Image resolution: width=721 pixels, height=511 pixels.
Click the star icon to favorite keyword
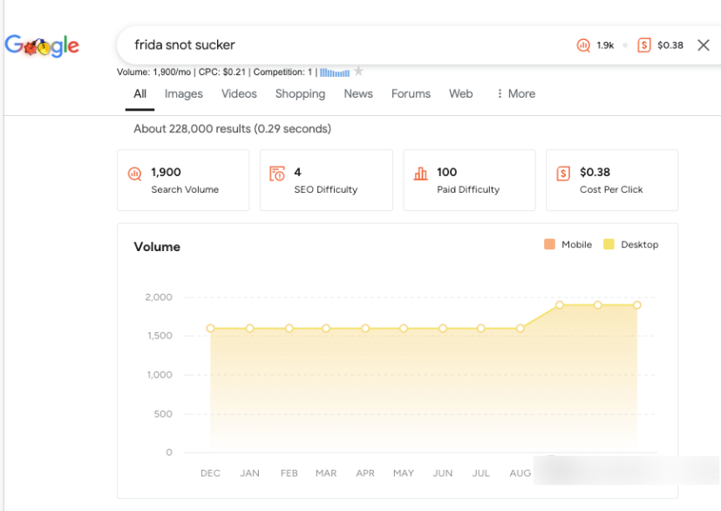[358, 72]
